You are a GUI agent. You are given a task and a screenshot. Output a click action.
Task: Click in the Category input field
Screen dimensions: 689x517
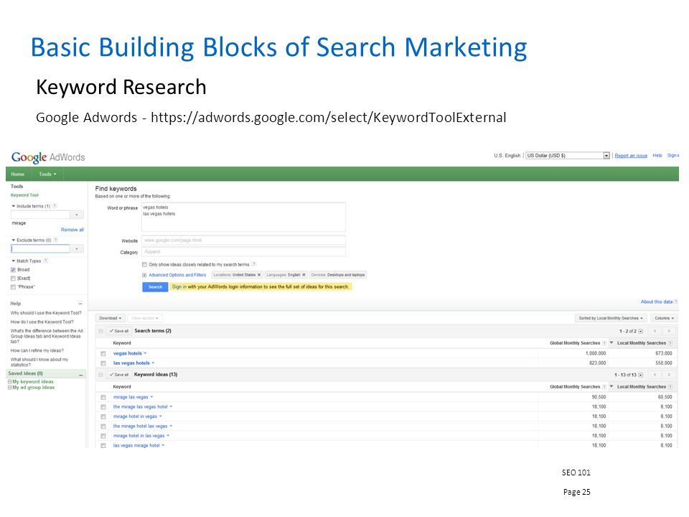coord(243,252)
